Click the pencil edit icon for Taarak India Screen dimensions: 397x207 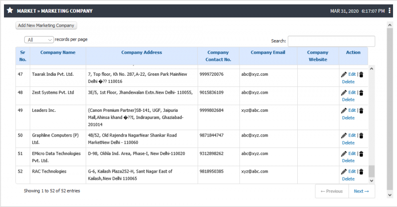[344, 74]
